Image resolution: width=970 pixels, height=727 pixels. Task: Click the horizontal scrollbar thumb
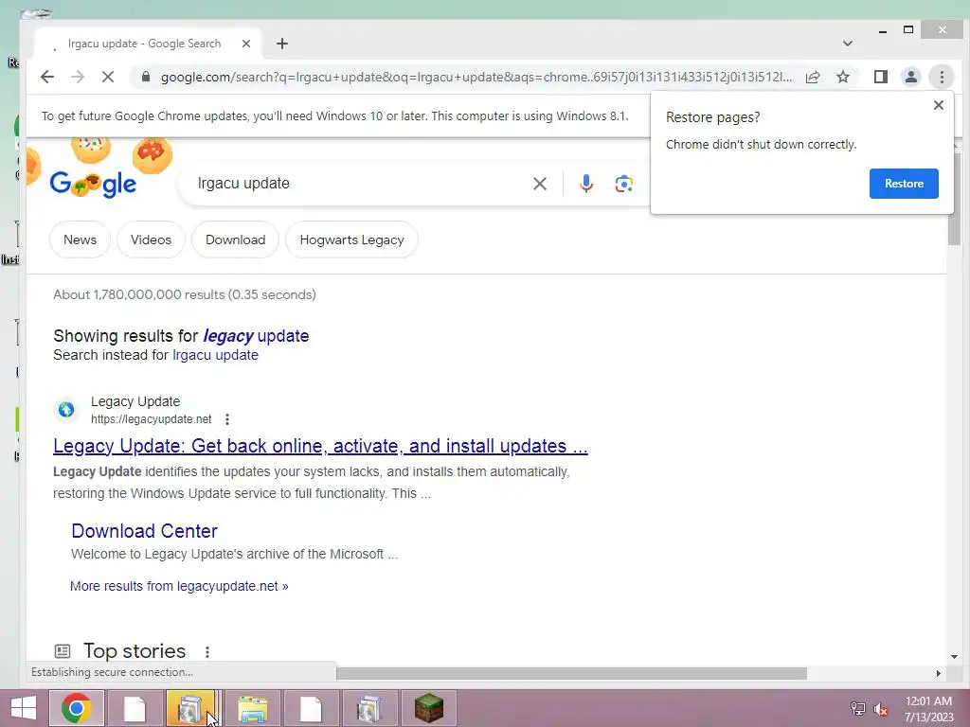[x=571, y=673]
